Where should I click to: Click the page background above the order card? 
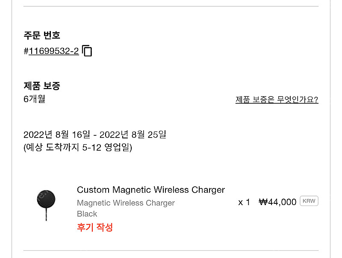(171, 3)
